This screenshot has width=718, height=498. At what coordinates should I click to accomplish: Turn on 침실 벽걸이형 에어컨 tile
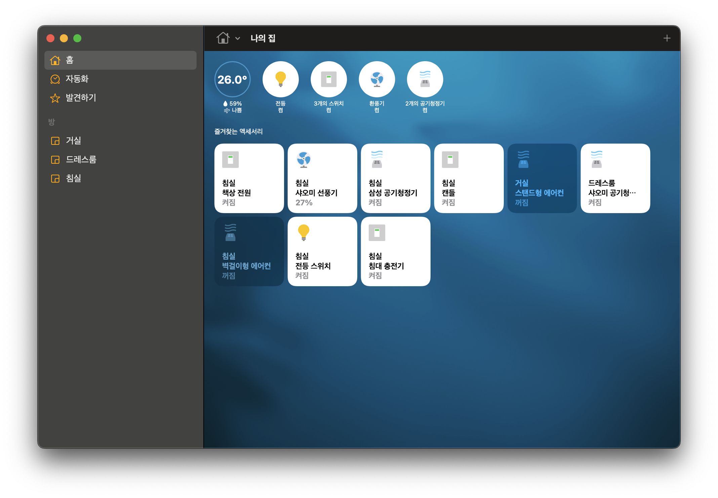point(249,251)
